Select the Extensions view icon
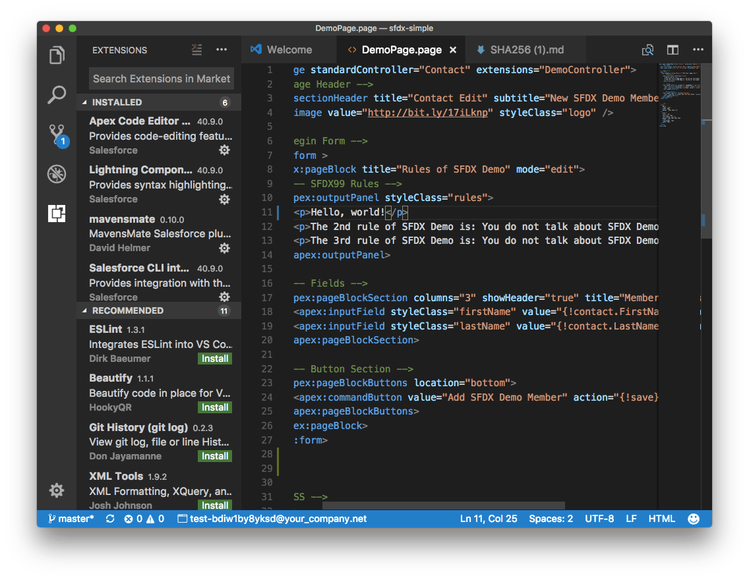Viewport: 749px width, 580px height. coord(57,213)
